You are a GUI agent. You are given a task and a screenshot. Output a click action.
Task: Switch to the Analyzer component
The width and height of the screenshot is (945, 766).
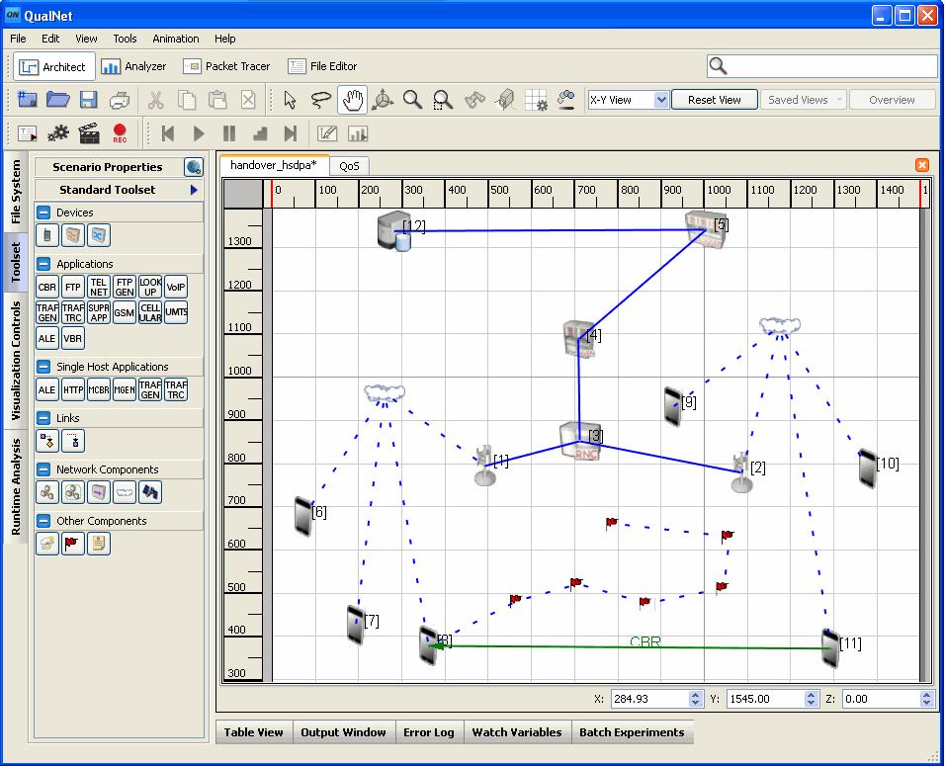(133, 66)
